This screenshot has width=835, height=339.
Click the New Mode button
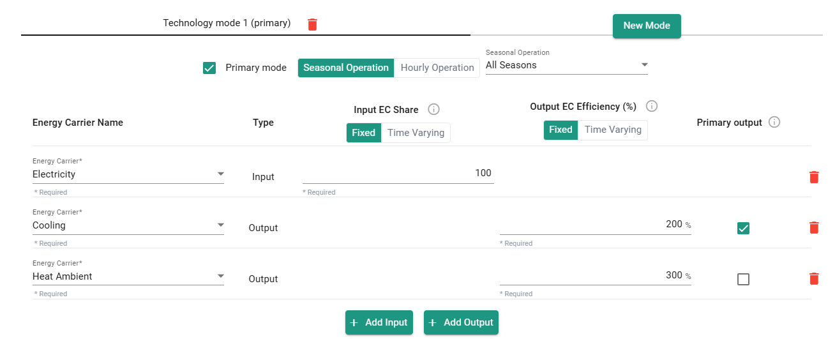click(x=646, y=26)
